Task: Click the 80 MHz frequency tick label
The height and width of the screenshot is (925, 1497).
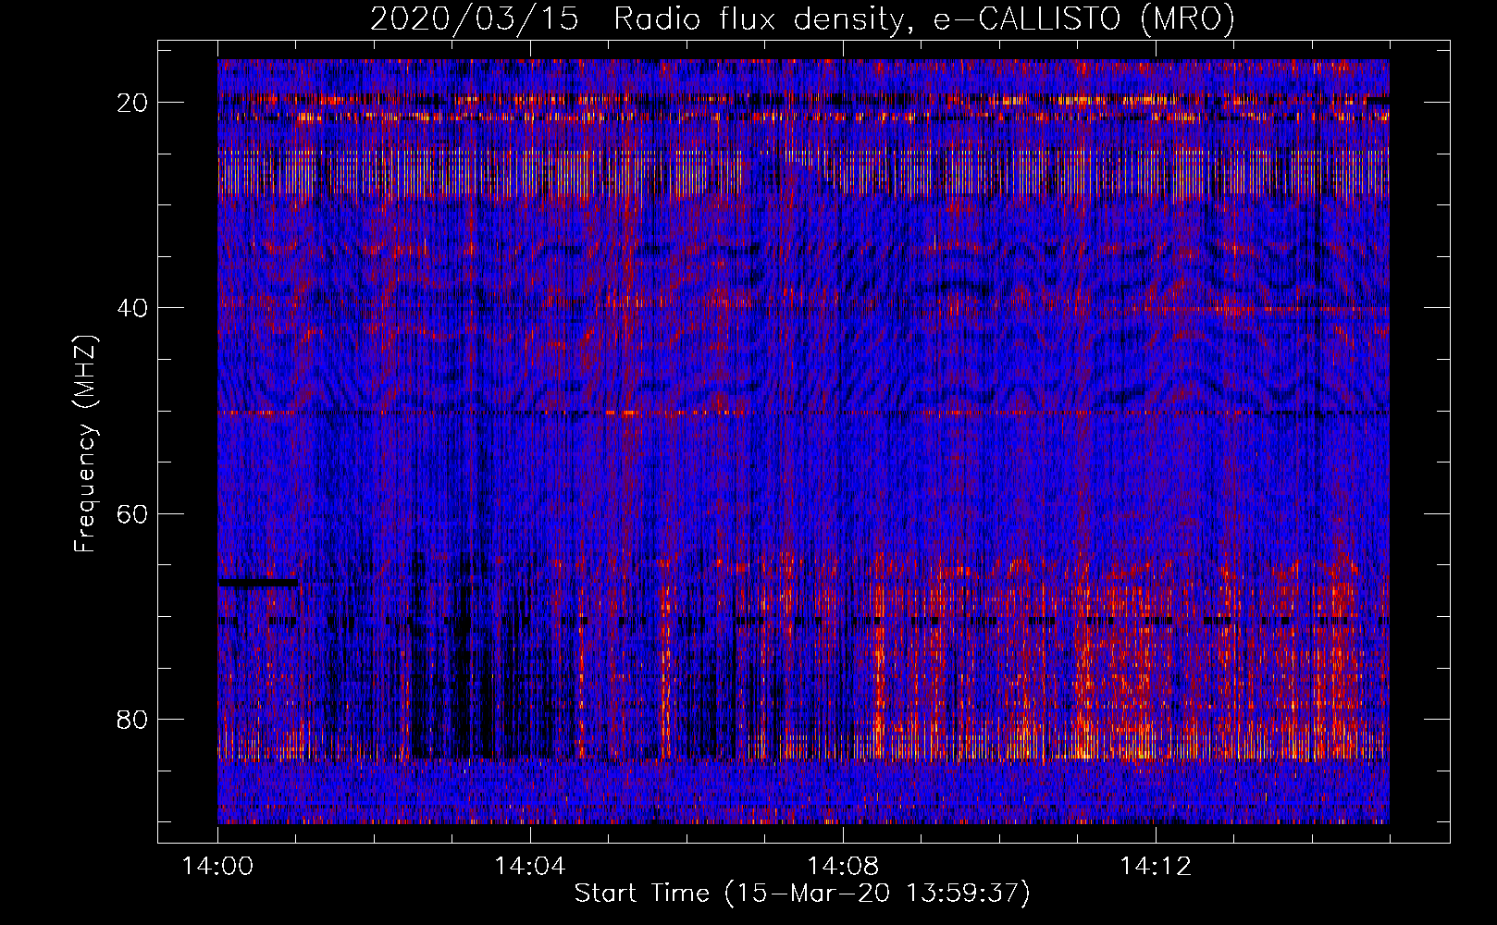Action: tap(133, 719)
